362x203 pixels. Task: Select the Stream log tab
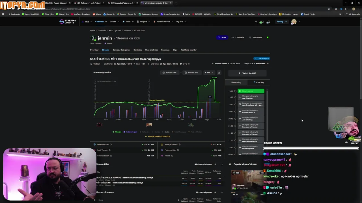(x=236, y=82)
